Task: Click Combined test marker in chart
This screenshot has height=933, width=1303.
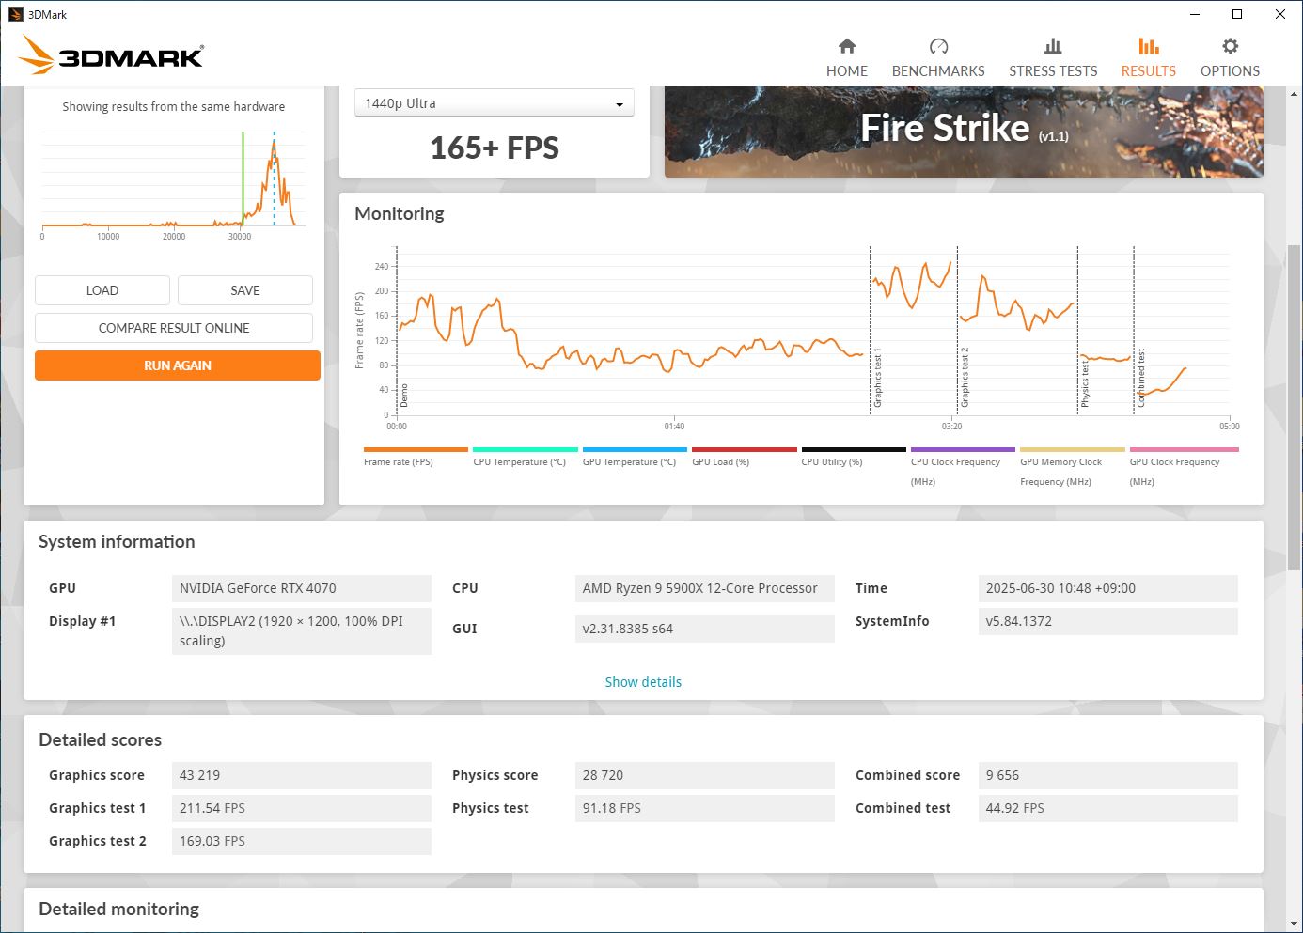Action: (1141, 377)
